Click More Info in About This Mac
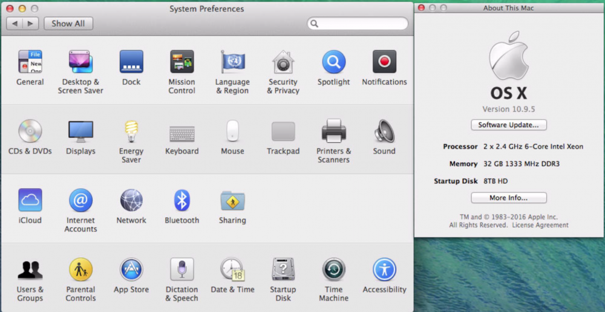The height and width of the screenshot is (312, 605). tap(509, 198)
